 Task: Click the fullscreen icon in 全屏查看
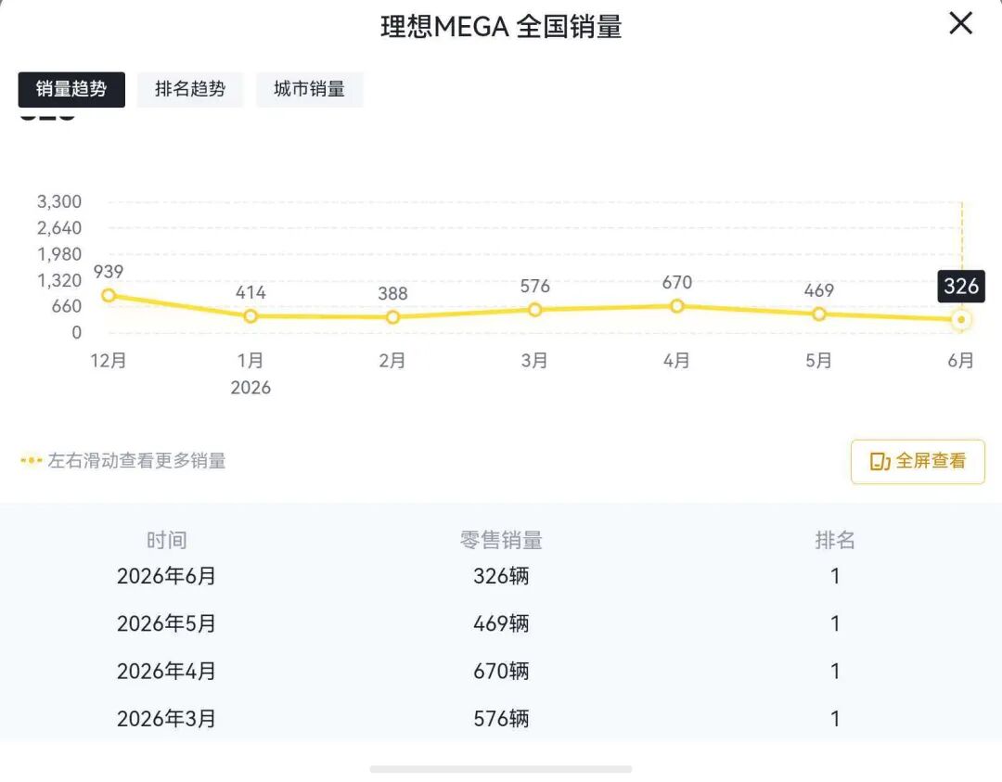coord(880,461)
